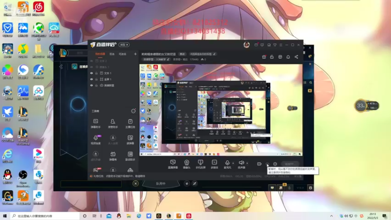This screenshot has height=220, width=391.
Task: Expand the toolbox more-options circle
Action: 133,111
